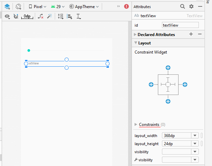Toggle the right inner sizing bar in widget
212x166 pixels.
coord(173,85)
